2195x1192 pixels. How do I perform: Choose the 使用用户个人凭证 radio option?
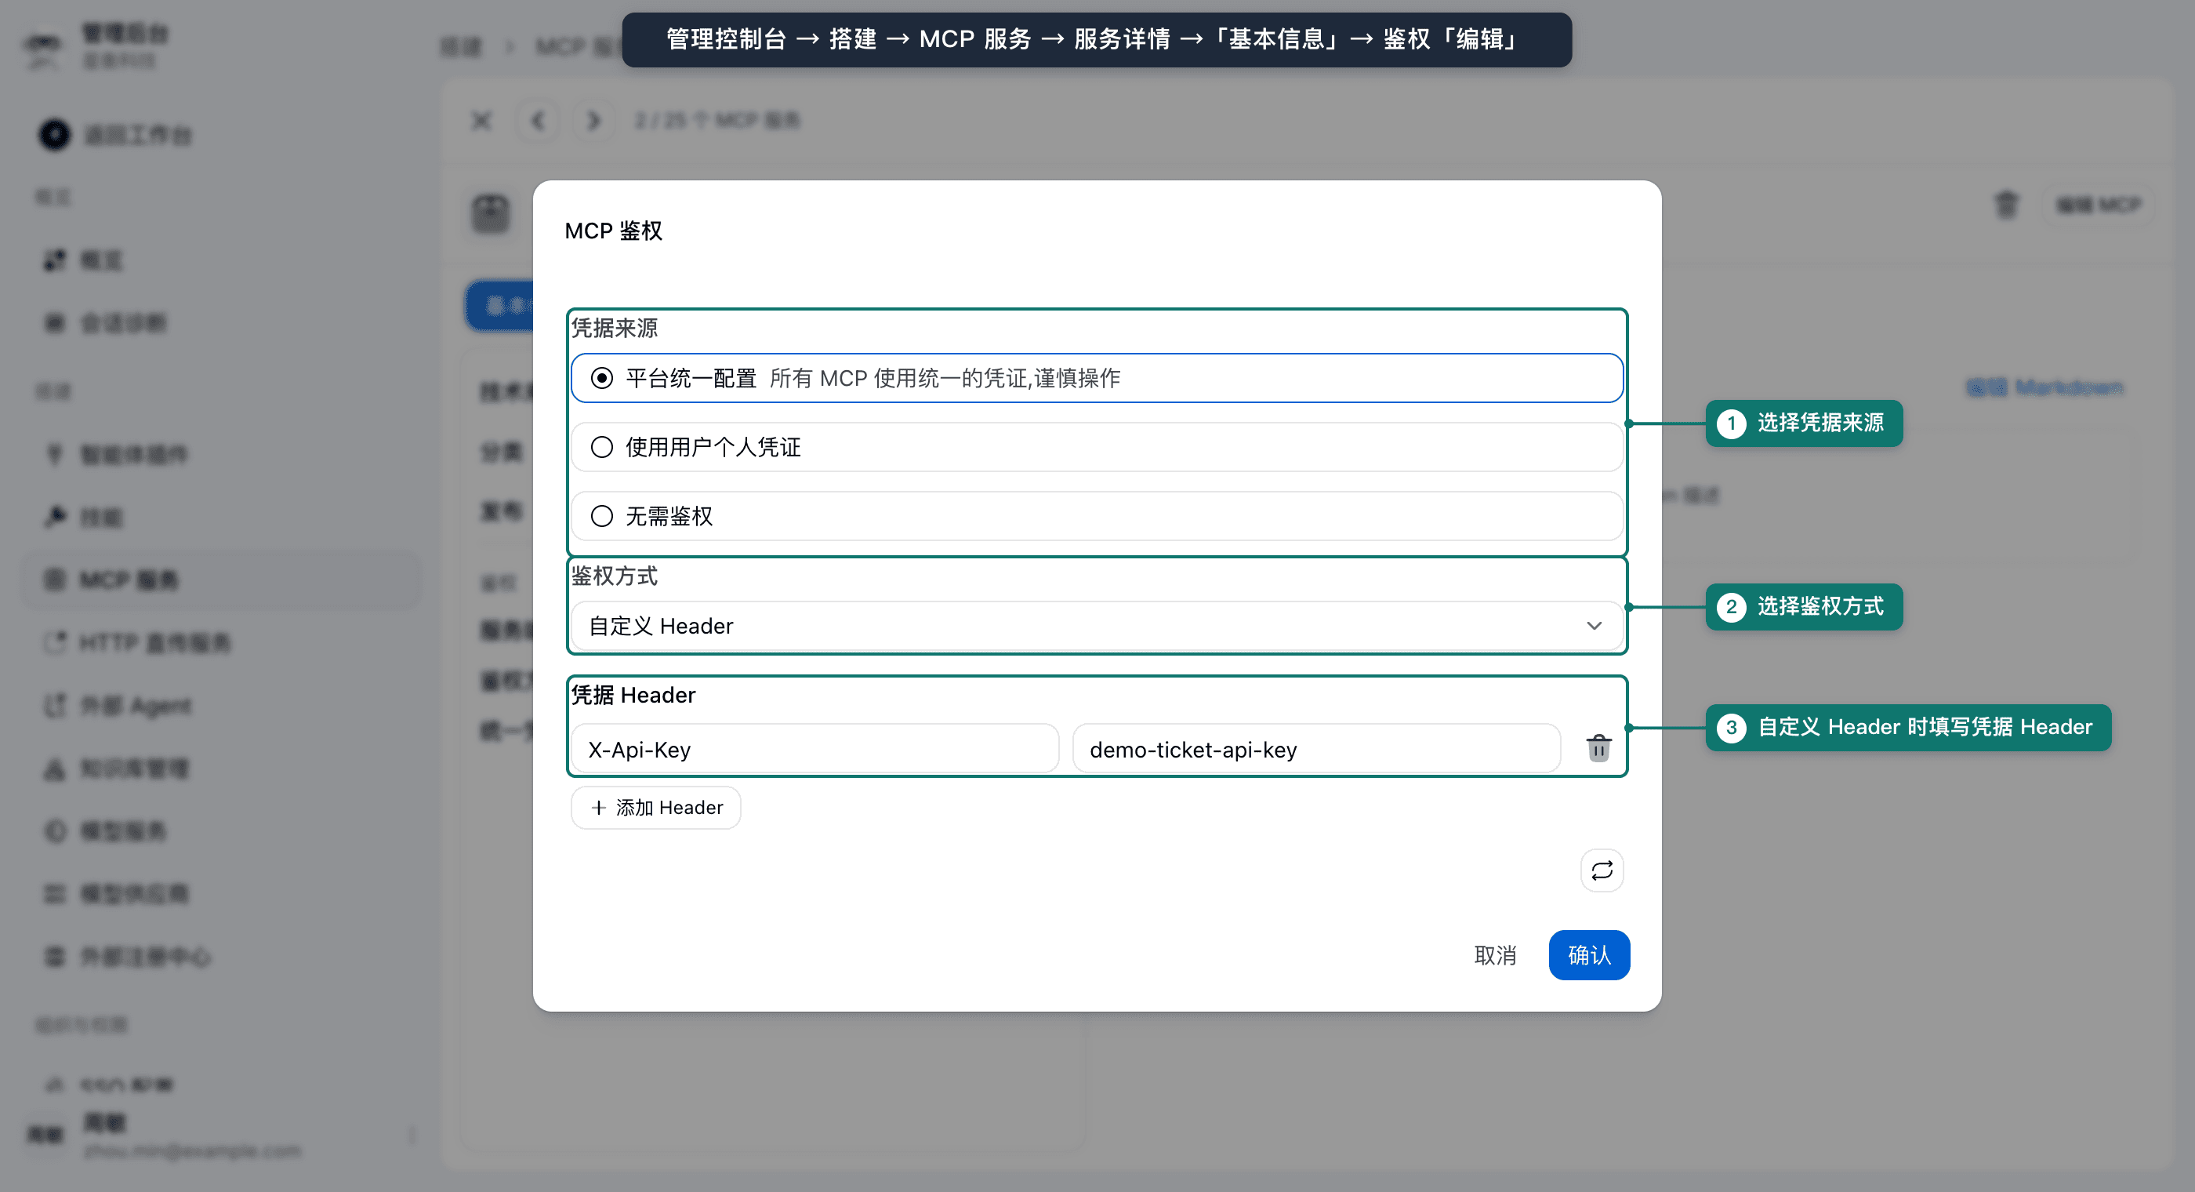click(x=1096, y=447)
